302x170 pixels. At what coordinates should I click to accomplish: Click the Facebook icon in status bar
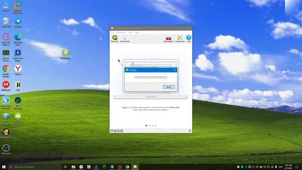pos(115,131)
